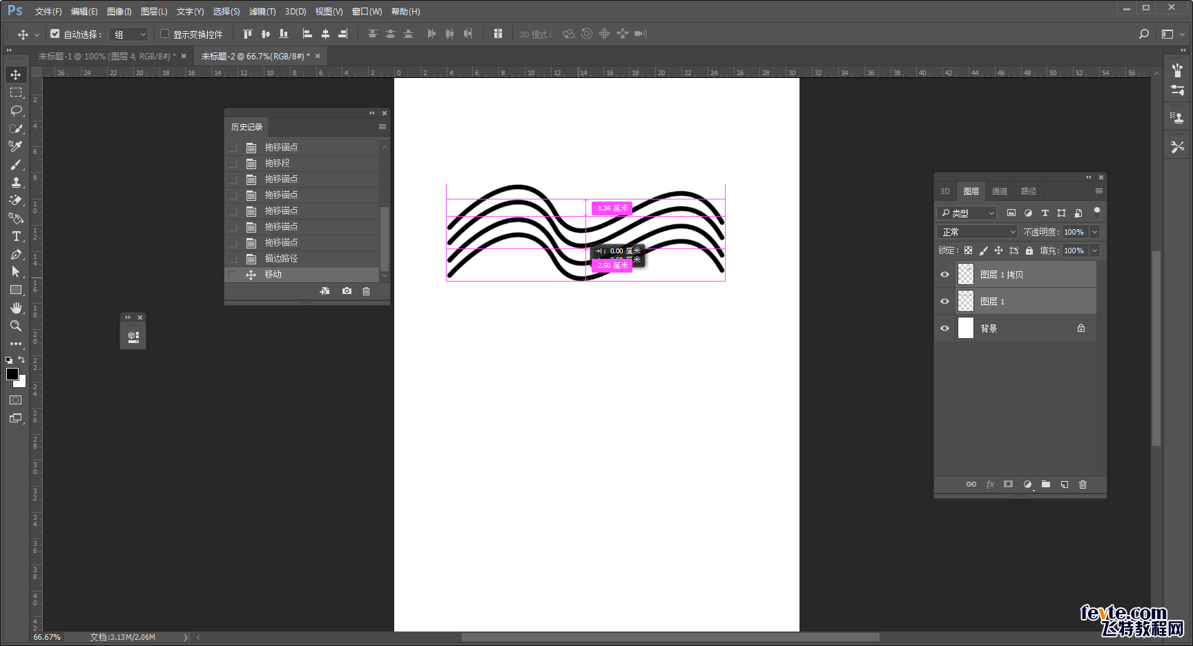Select the Rectangle shape tool
1193x646 pixels.
[15, 290]
